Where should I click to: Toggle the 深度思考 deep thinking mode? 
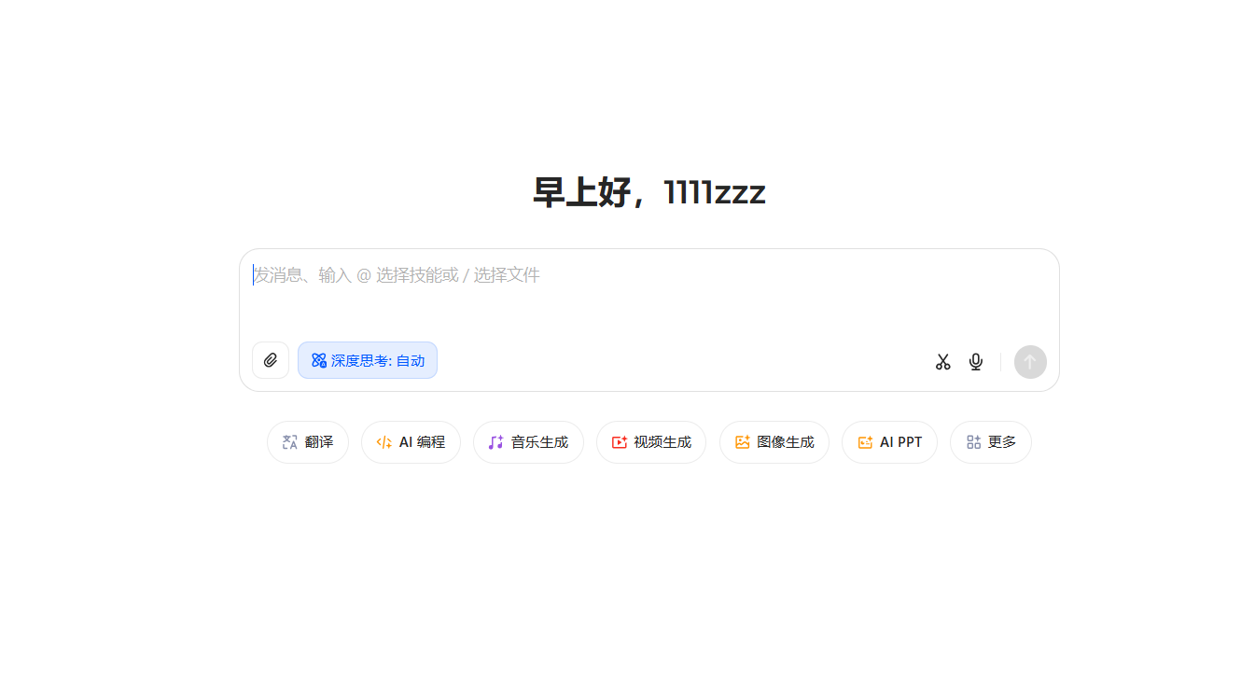[368, 360]
